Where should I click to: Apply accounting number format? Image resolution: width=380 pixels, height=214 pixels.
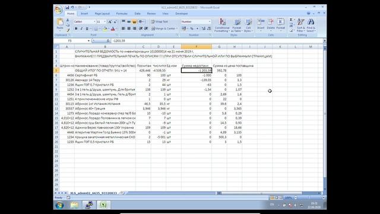[184, 29]
